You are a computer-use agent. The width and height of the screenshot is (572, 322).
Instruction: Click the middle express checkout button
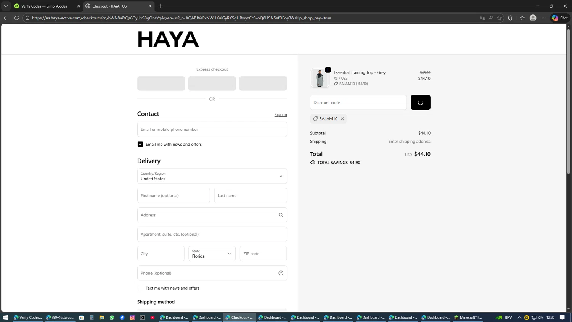tap(212, 83)
